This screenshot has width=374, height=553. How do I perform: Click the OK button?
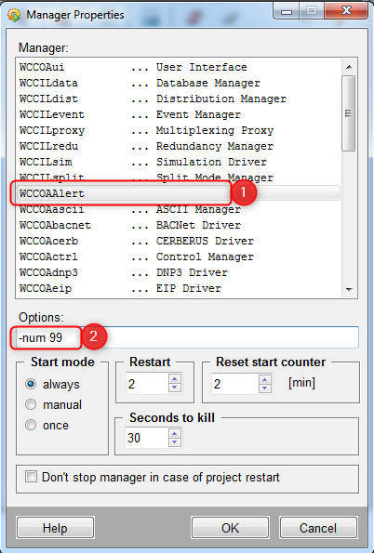click(231, 528)
